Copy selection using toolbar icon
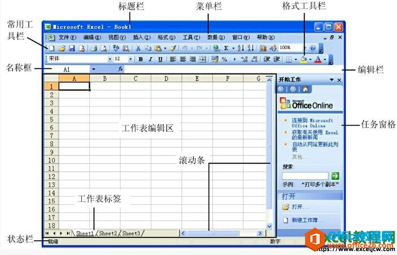397x255 pixels. [x=148, y=48]
